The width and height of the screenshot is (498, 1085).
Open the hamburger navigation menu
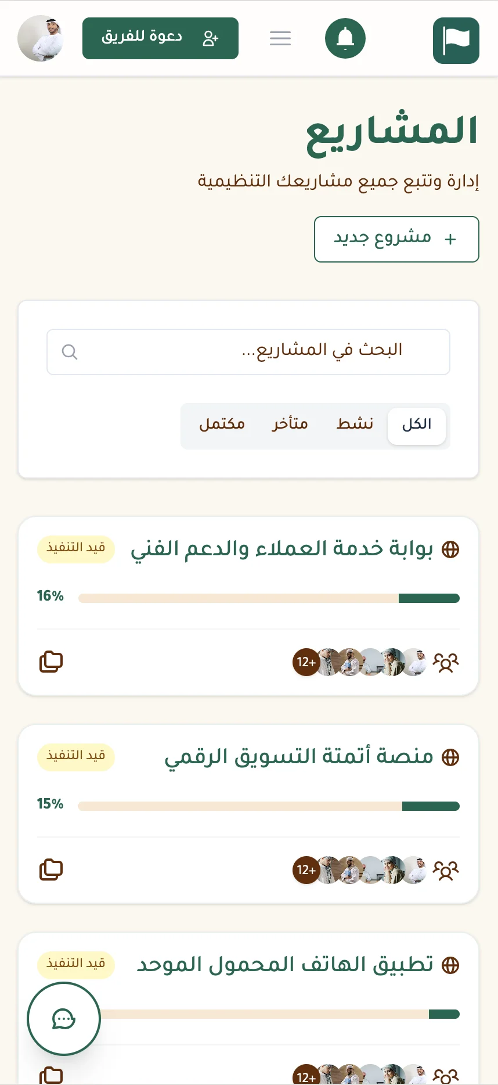(280, 38)
